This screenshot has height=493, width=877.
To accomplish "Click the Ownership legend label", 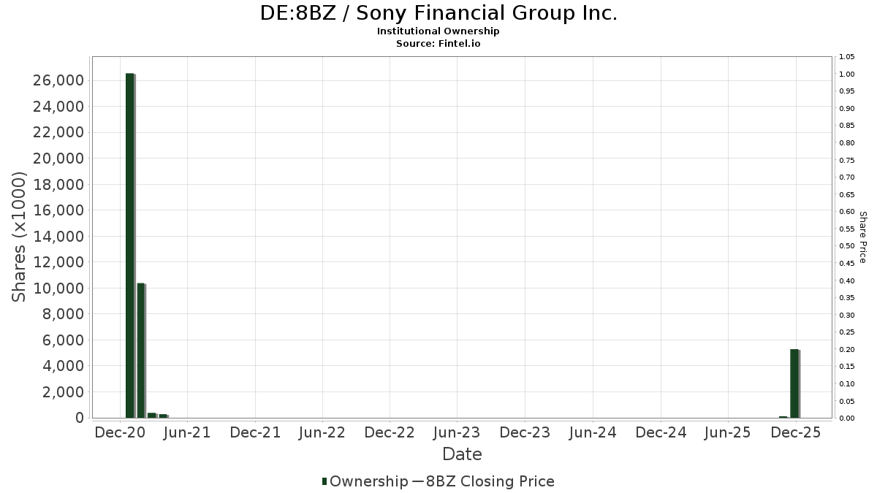I will pos(369,481).
